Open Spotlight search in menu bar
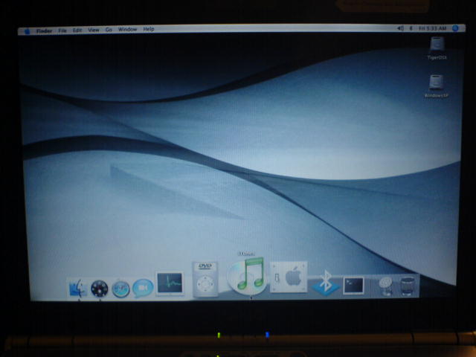 click(455, 28)
